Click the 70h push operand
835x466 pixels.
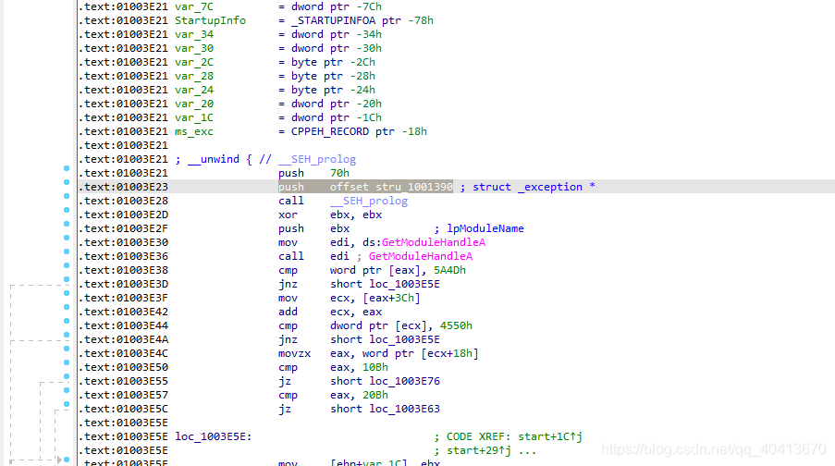tap(339, 173)
